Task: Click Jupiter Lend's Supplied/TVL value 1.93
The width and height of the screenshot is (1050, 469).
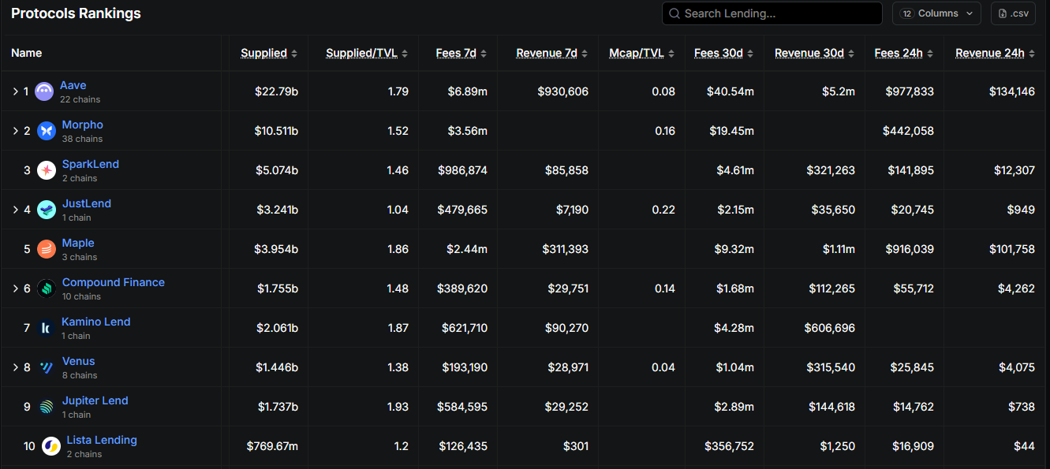Action: pos(398,407)
